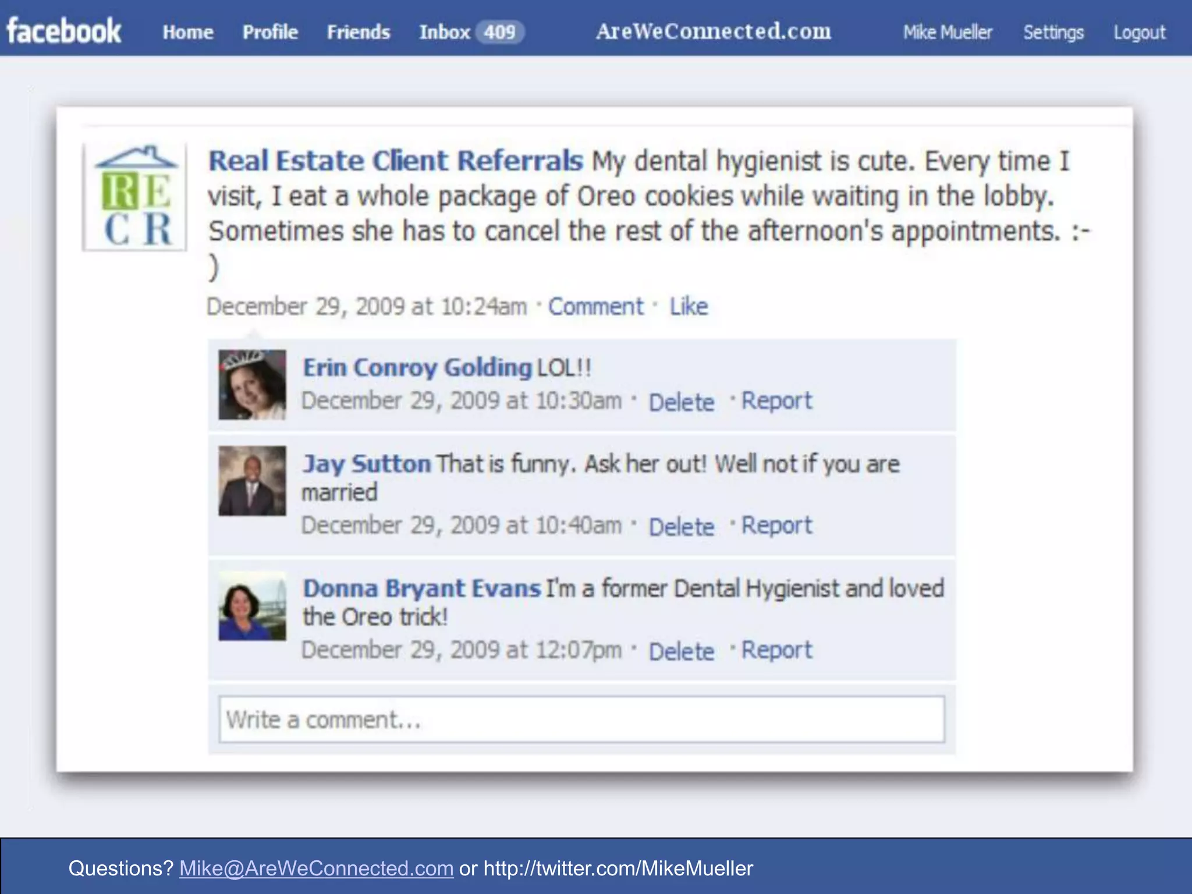The image size is (1192, 894).
Task: Open Mike Mueller account link
Action: (x=947, y=32)
